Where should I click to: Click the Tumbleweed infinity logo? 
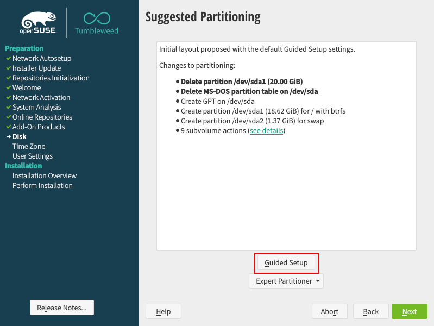click(x=97, y=20)
